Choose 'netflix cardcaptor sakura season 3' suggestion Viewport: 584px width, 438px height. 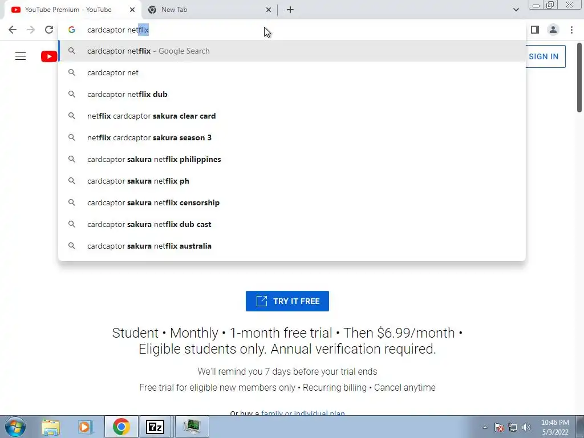click(x=292, y=138)
